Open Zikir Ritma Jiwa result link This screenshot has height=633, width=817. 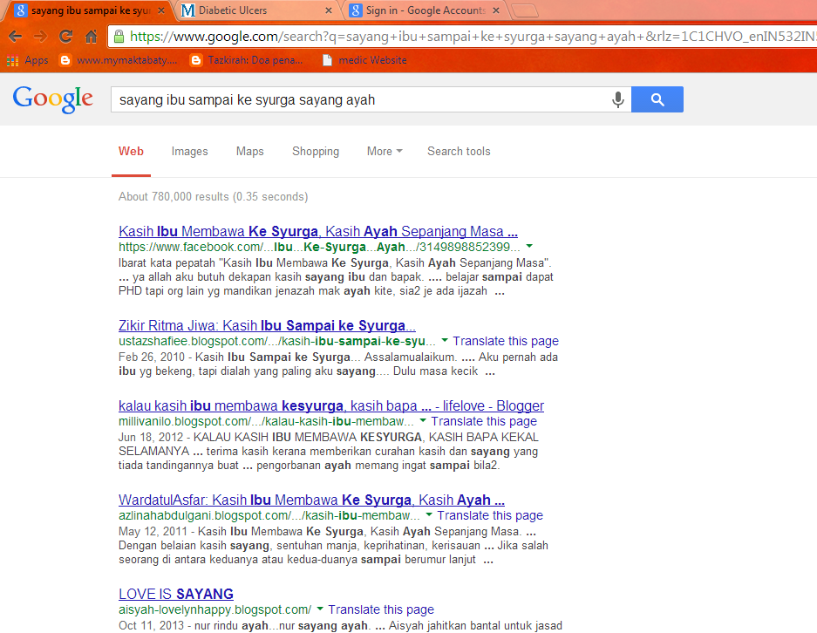pos(267,325)
